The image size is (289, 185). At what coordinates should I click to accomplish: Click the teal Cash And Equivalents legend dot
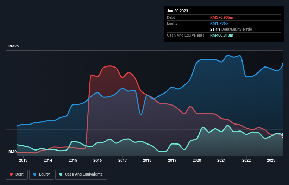pyautogui.click(x=61, y=174)
